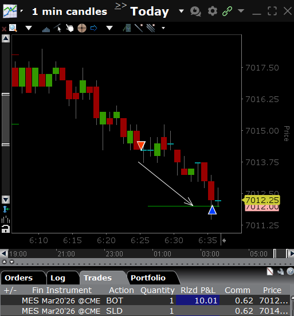
Task: Select the MES SLD trade row
Action: coord(145,311)
